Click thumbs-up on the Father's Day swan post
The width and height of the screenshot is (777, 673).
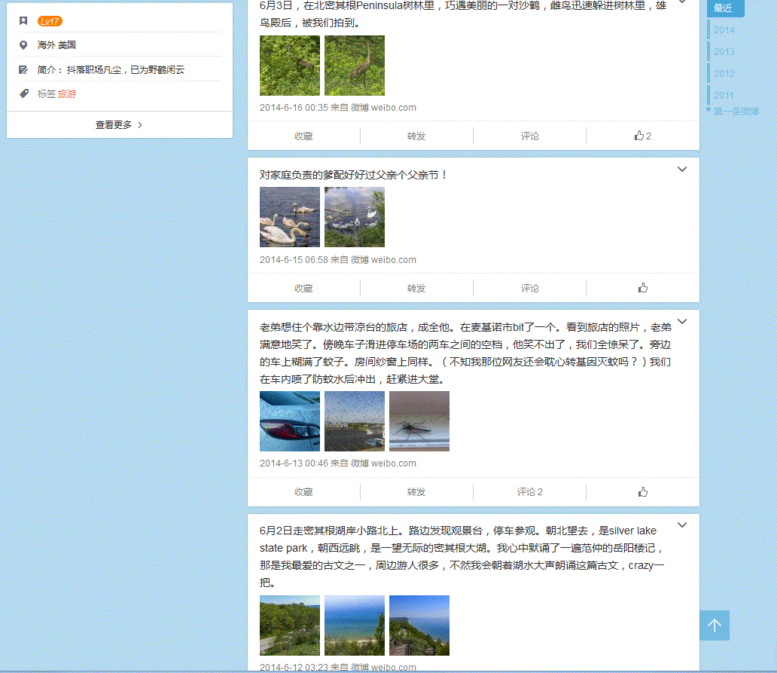(642, 288)
